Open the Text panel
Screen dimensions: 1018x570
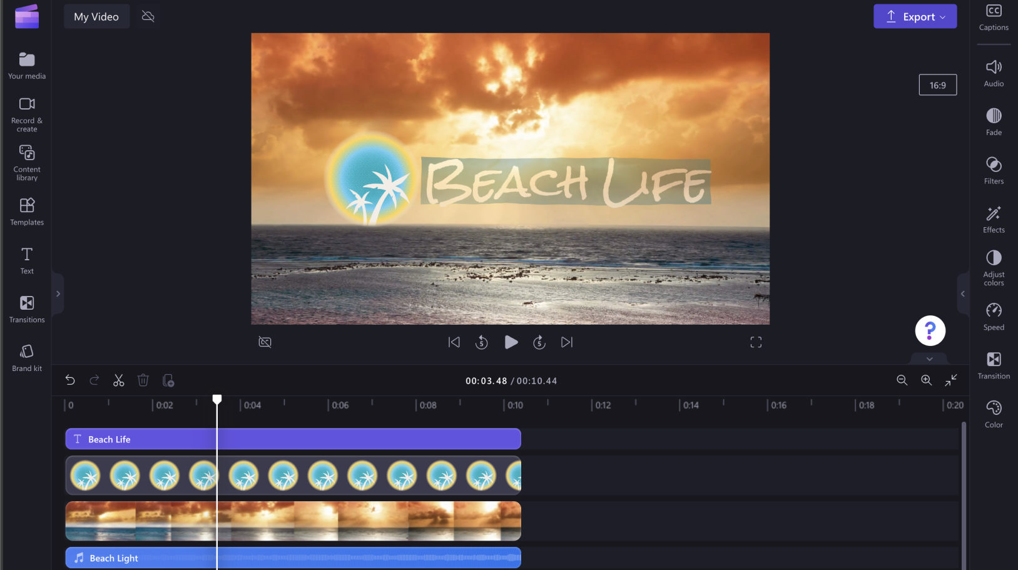tap(27, 260)
